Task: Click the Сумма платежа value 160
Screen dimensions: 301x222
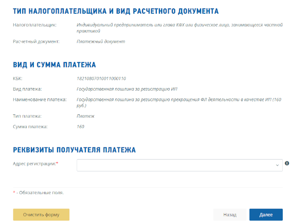Action: coord(80,127)
